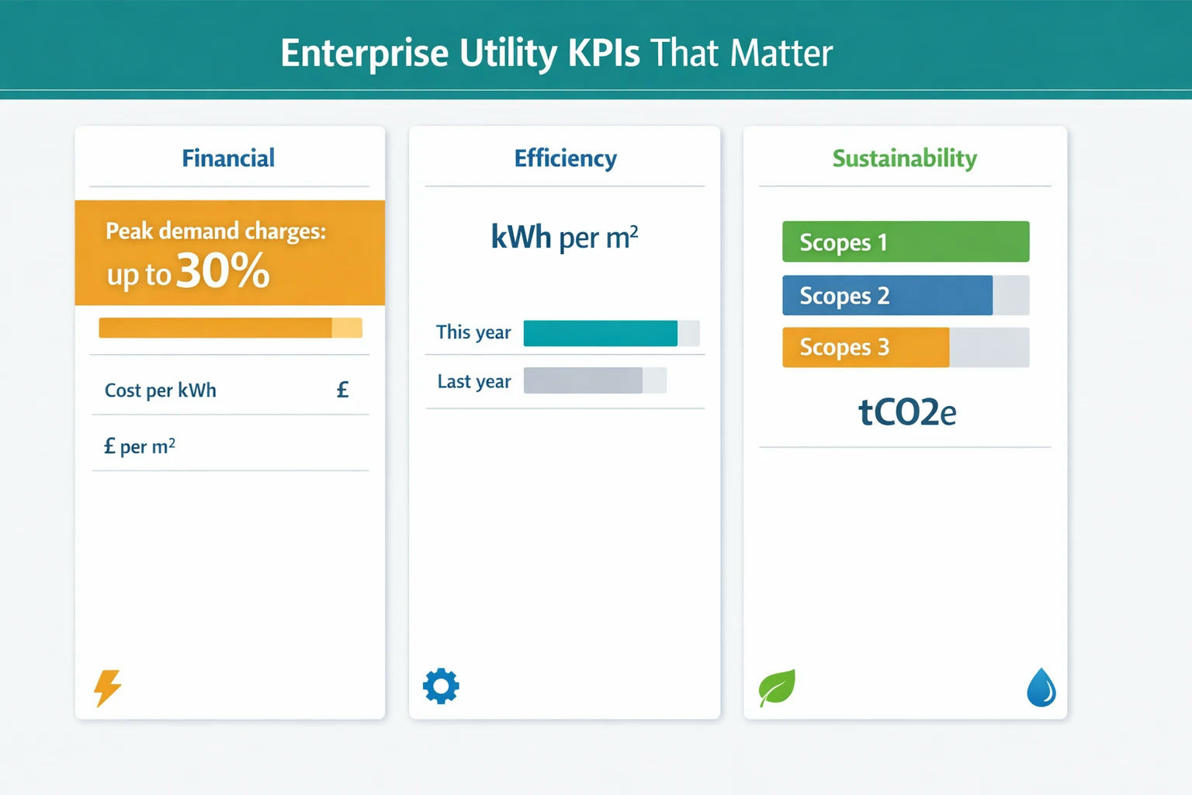This screenshot has width=1192, height=795.
Task: Select the Sustainability card heading
Action: click(905, 158)
